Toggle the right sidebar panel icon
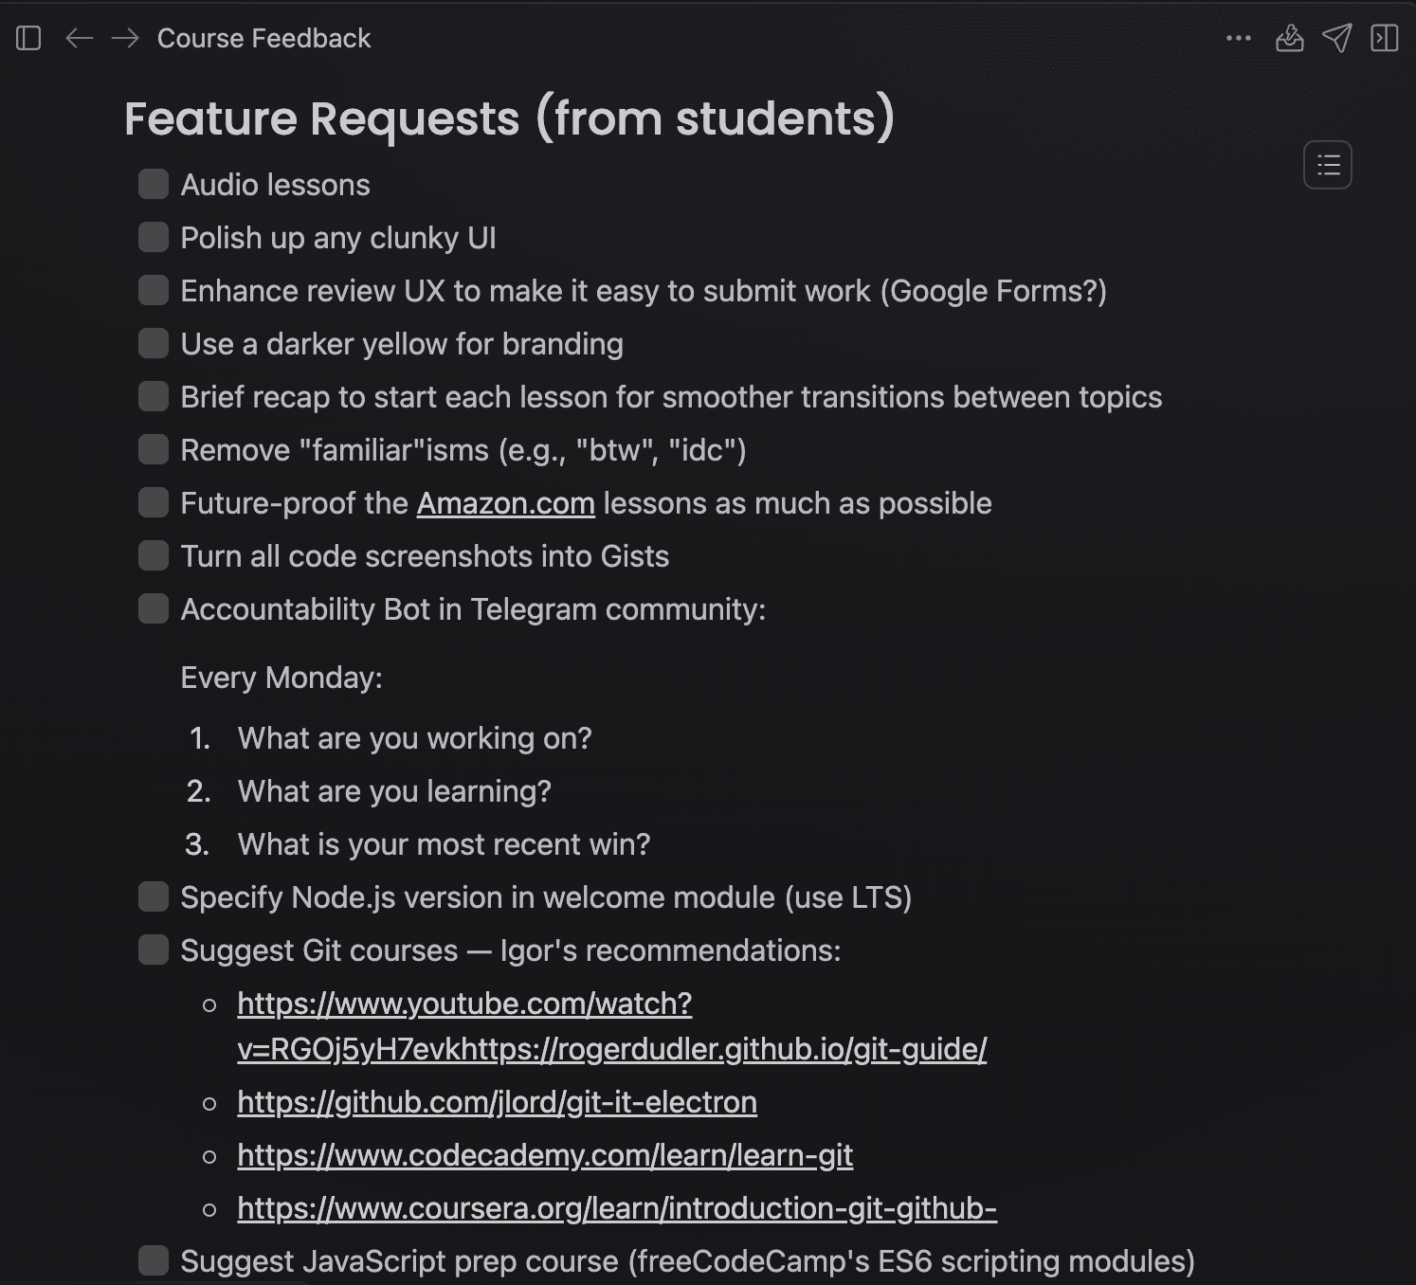 1384,38
